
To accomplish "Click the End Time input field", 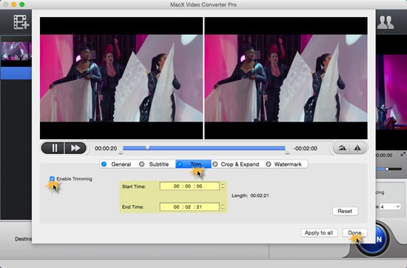I will coord(189,207).
